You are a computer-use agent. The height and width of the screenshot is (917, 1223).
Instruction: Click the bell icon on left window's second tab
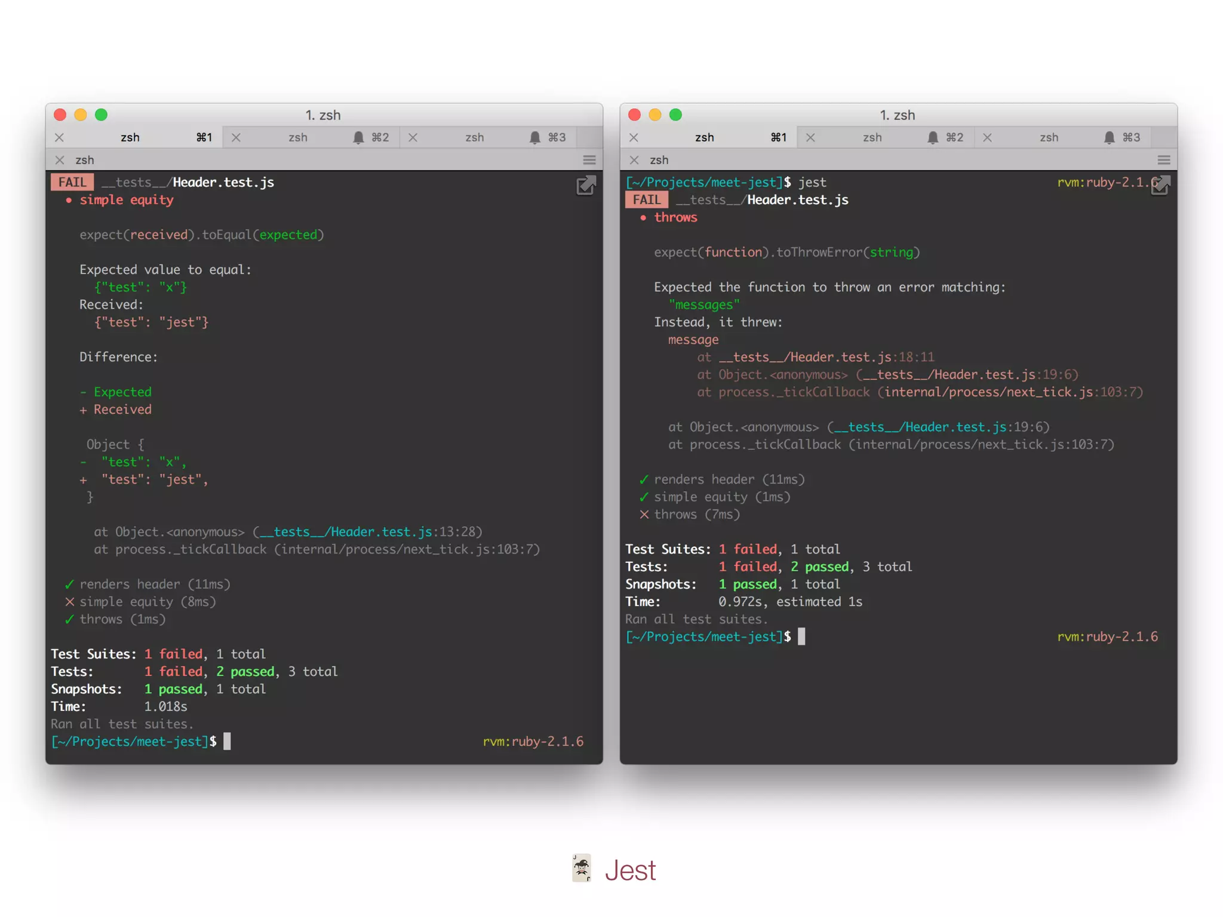[x=358, y=138]
